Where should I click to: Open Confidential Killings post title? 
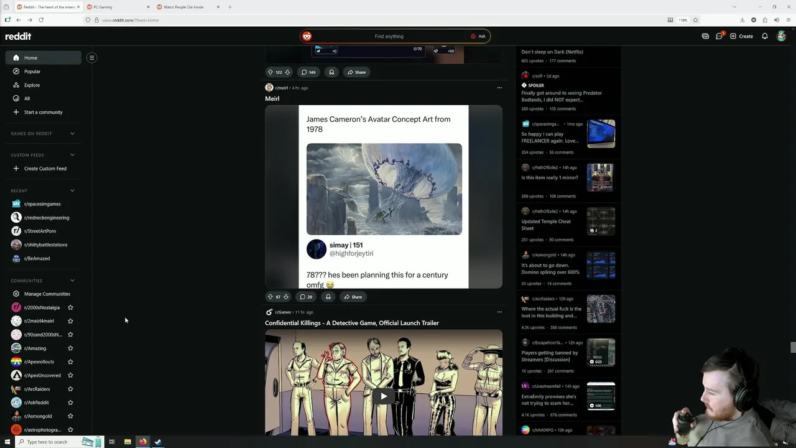(352, 323)
